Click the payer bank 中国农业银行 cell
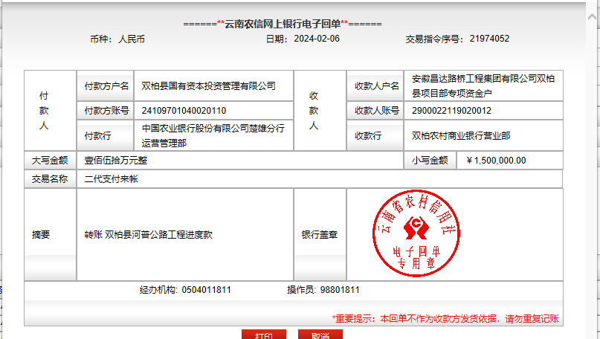Screen dimensions: 600x339 coord(213,135)
